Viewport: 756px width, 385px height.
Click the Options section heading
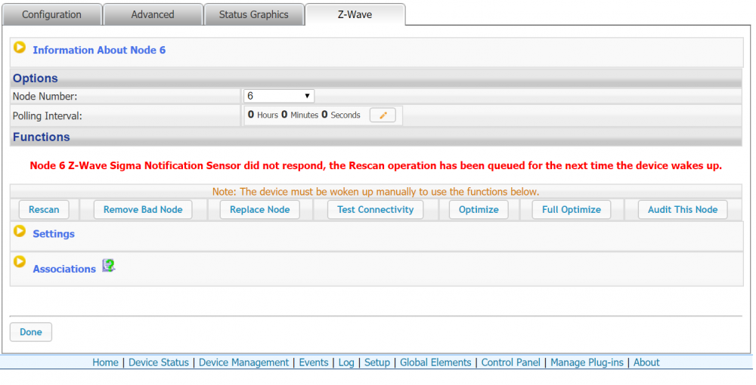[36, 78]
